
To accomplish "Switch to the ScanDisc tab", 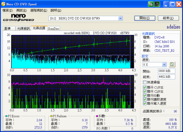I will (53, 29).
